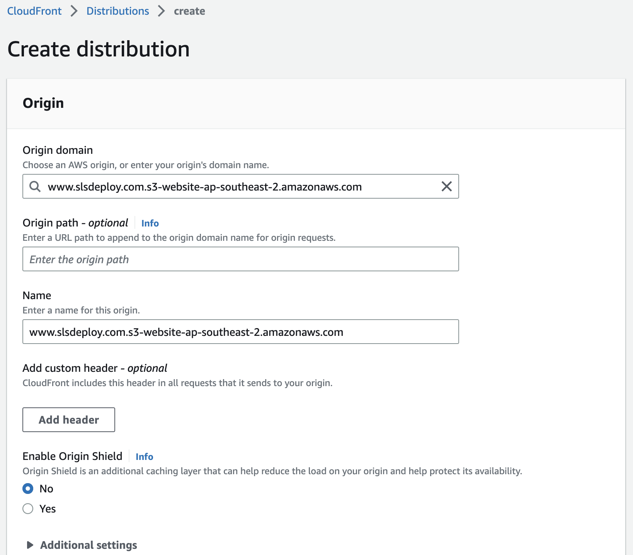Expand the Additional settings section
Viewport: 633px width, 555px height.
82,545
